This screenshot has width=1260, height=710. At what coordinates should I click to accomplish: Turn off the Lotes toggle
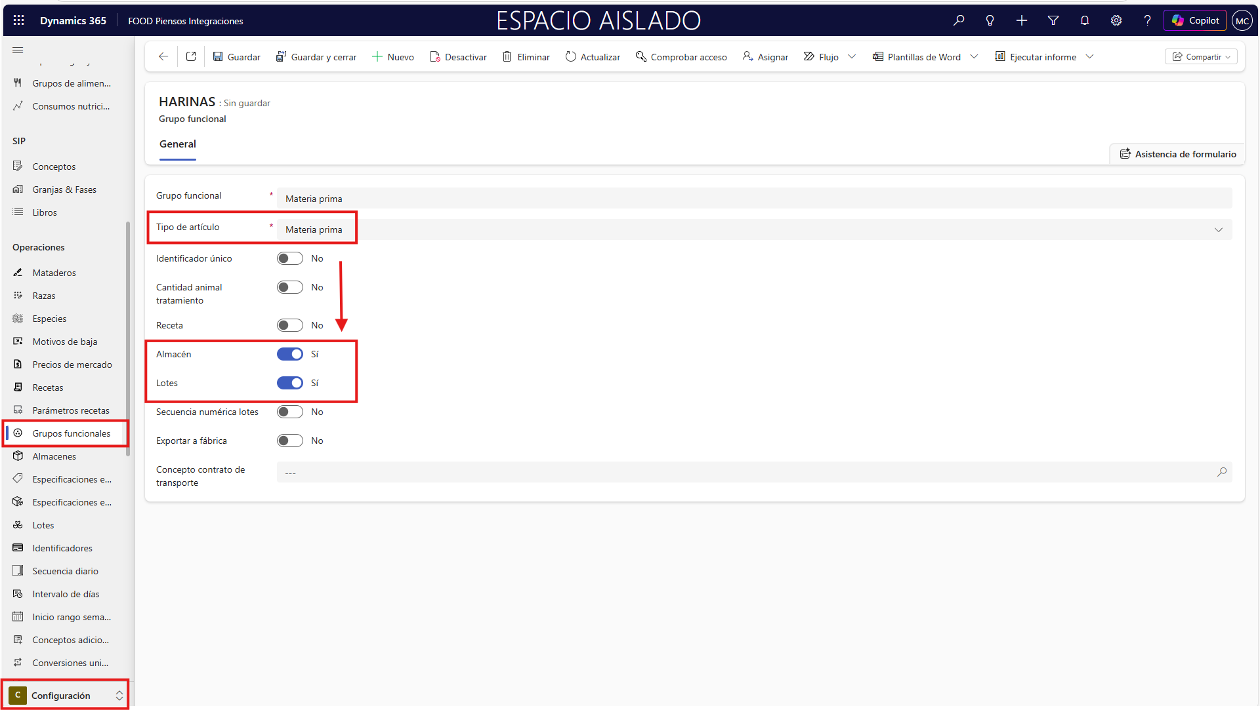tap(289, 383)
